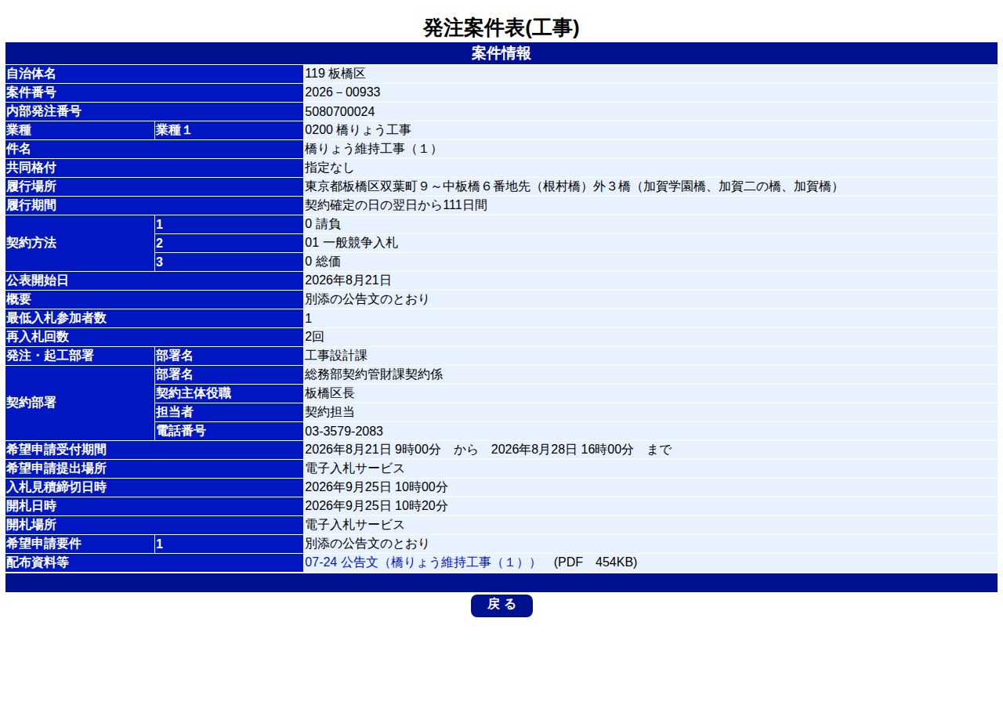The height and width of the screenshot is (705, 1003).
Task: Select the 履行期間 label
Action: pos(31,205)
